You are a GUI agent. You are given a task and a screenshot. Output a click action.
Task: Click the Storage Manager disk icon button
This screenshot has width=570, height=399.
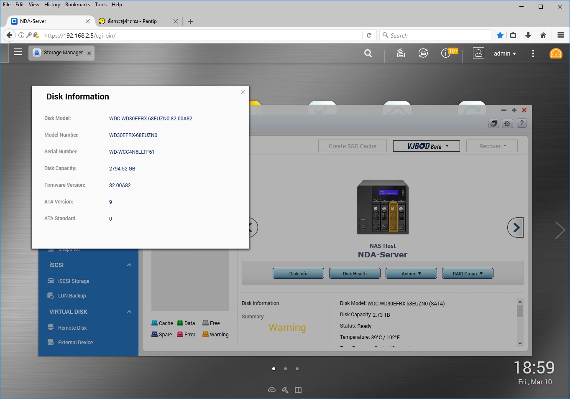[493, 124]
